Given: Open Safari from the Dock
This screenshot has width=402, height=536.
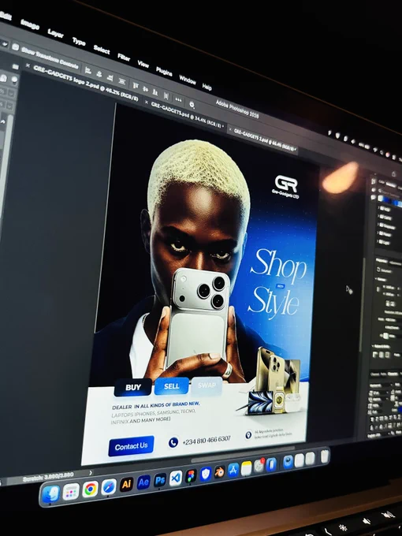Looking at the screenshot, I should (109, 487).
